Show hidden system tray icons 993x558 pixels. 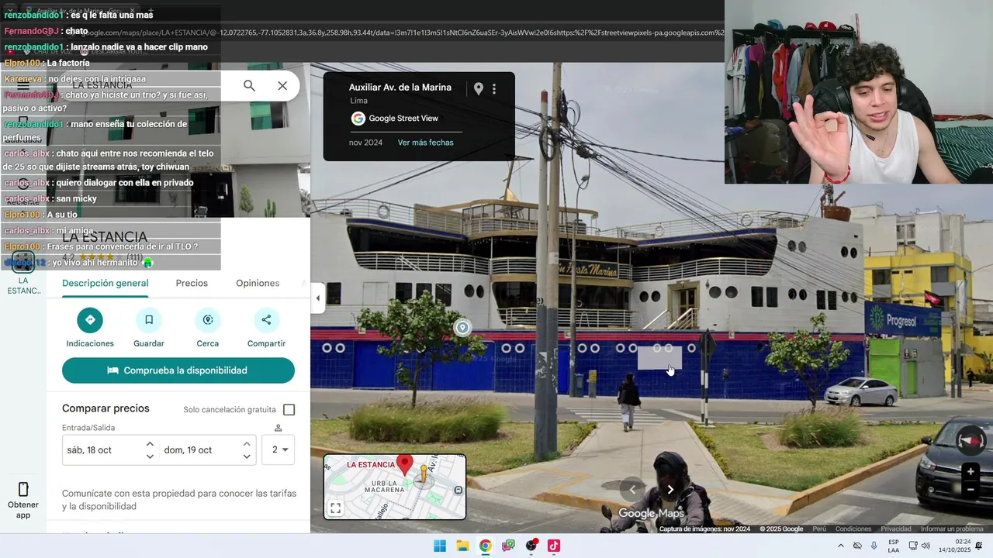tap(840, 546)
